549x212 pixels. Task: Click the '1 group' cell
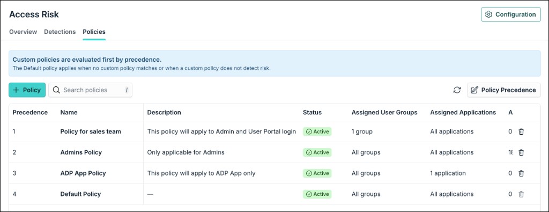[362, 131]
